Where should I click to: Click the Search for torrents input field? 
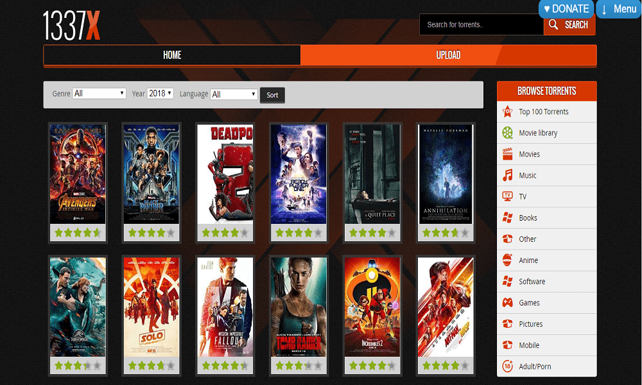482,24
